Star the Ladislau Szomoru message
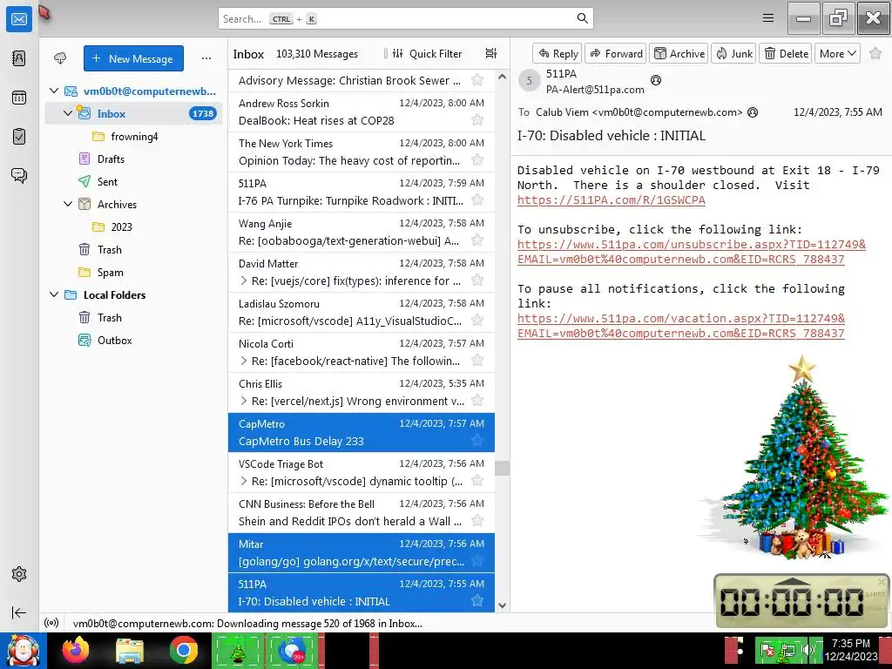892x669 pixels. tap(477, 321)
